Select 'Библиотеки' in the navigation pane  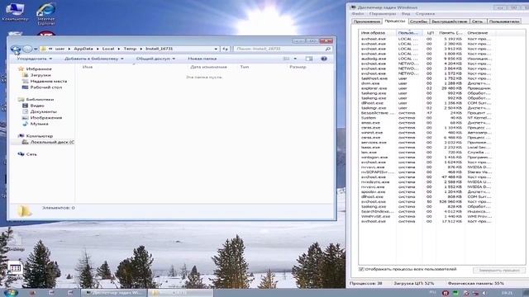point(40,99)
